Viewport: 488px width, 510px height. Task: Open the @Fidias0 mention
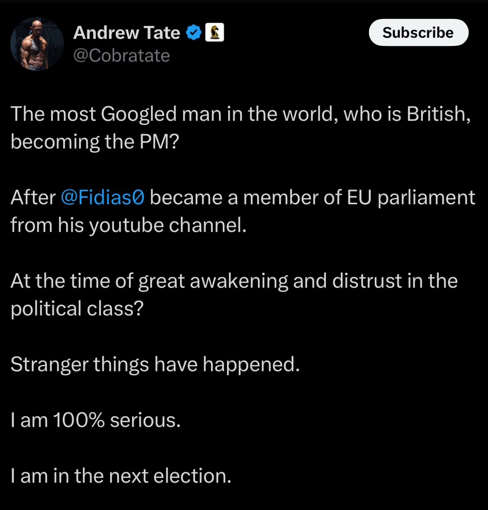(102, 197)
